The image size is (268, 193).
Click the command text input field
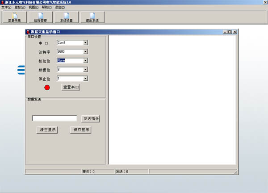pyautogui.click(x=54, y=119)
